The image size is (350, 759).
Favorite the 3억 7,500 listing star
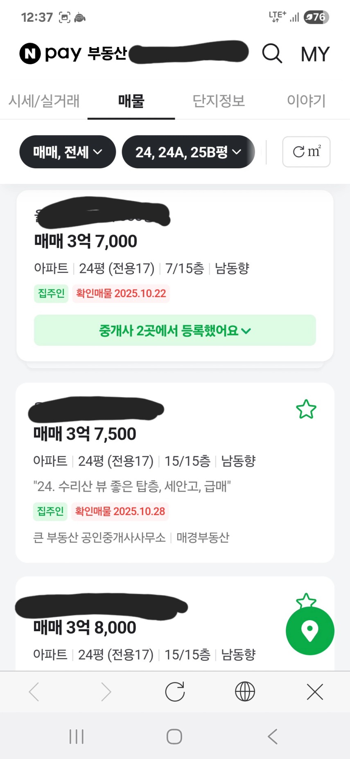point(306,409)
